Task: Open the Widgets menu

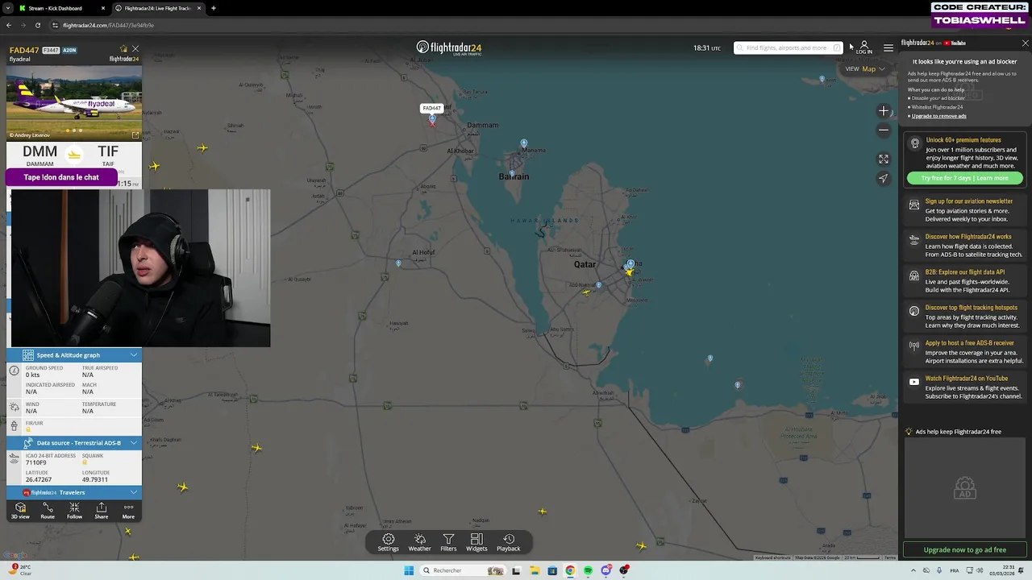Action: [x=476, y=542]
